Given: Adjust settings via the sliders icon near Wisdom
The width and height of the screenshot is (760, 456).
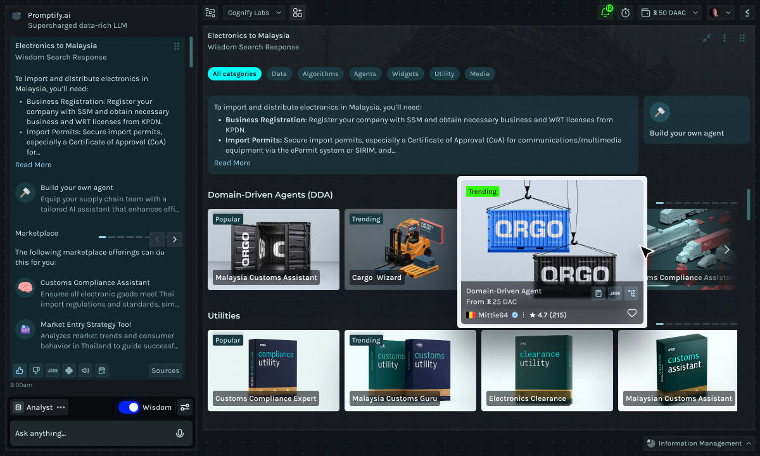Looking at the screenshot, I should [x=184, y=407].
